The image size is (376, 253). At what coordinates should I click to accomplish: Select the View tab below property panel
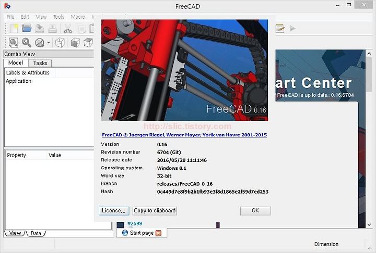click(15, 233)
